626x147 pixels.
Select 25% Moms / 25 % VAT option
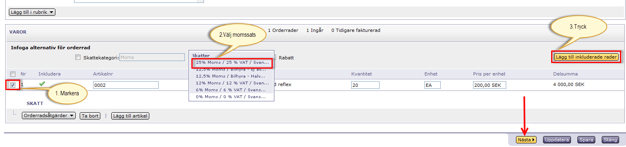click(232, 63)
